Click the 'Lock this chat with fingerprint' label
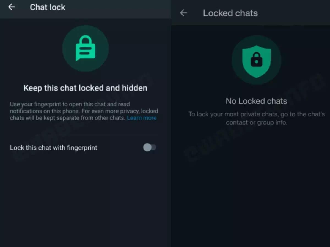This screenshot has width=330, height=247. tap(54, 148)
